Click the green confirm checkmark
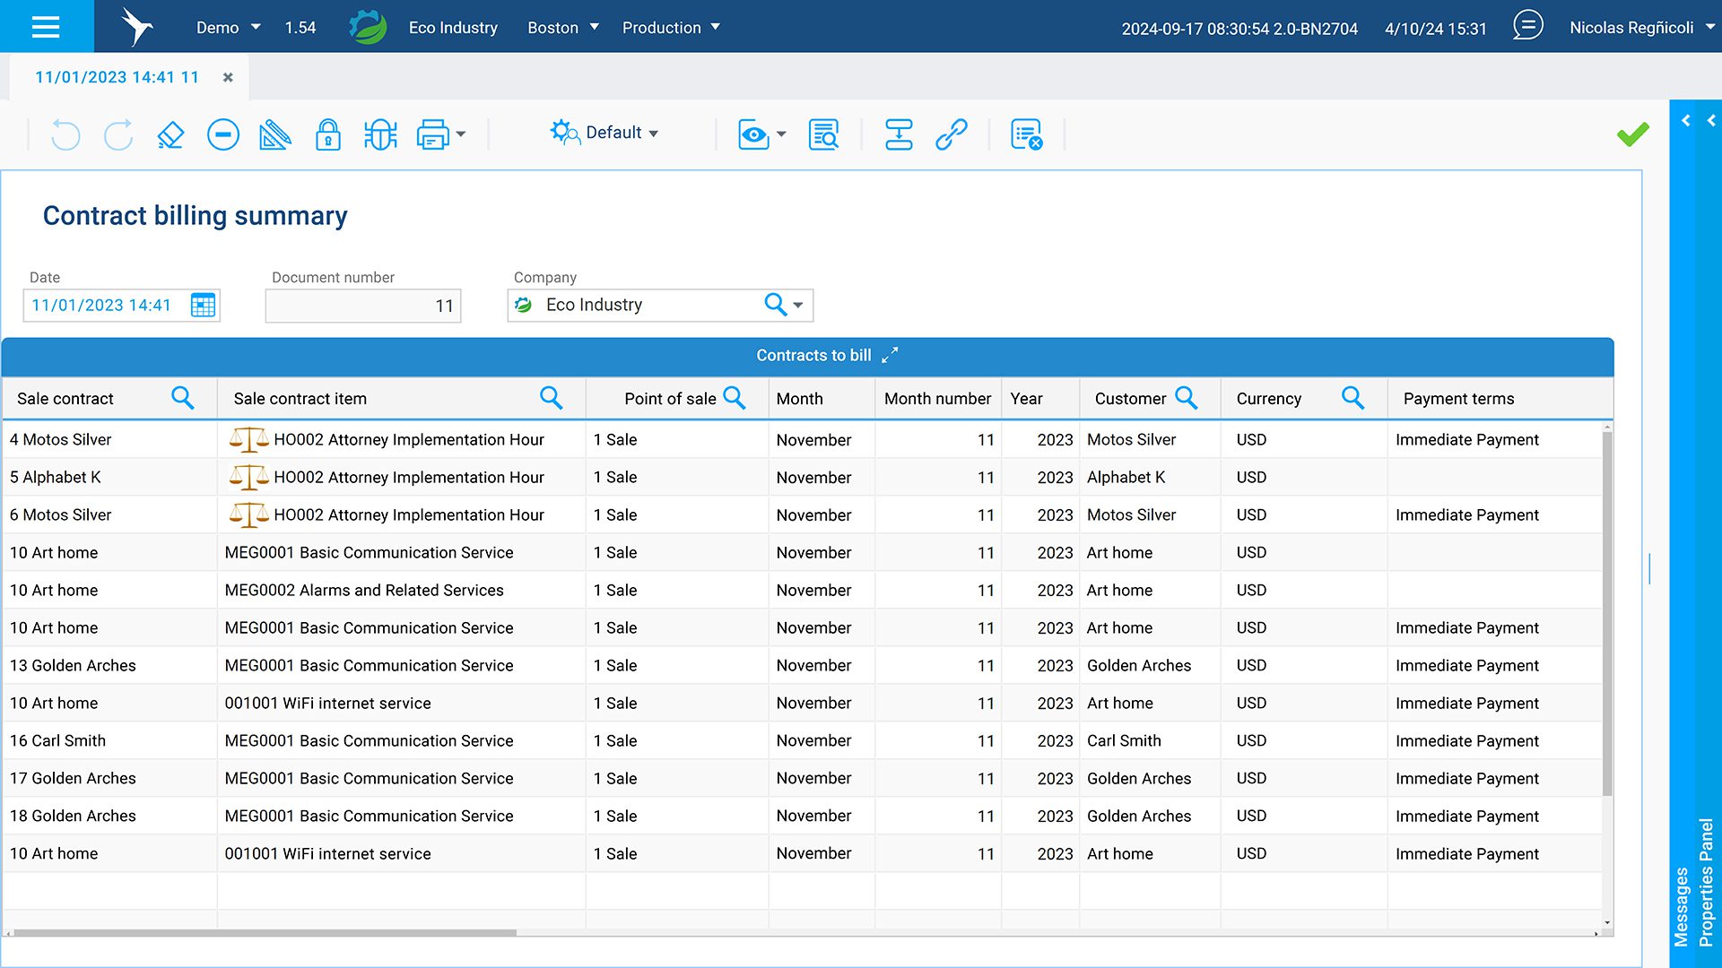Image resolution: width=1722 pixels, height=968 pixels. [1632, 134]
